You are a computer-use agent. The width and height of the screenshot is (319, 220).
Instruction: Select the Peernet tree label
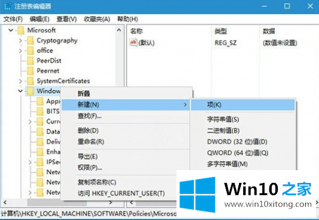(48, 70)
